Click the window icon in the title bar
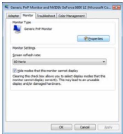The height and width of the screenshot is (134, 123). 7,7
